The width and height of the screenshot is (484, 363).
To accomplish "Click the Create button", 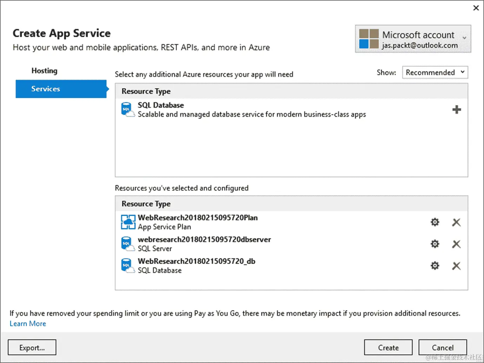I will pyautogui.click(x=388, y=348).
